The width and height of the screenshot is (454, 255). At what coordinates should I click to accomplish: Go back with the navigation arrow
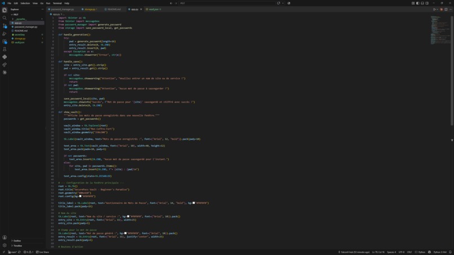tap(171, 3)
